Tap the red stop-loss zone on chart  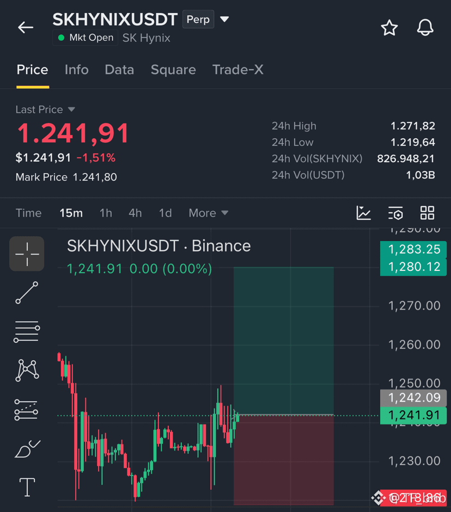[x=283, y=460]
